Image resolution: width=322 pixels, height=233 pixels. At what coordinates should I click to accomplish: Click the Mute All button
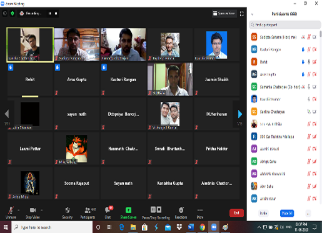click(x=287, y=213)
